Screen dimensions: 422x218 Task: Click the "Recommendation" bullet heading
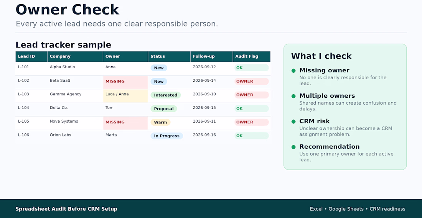330,147
